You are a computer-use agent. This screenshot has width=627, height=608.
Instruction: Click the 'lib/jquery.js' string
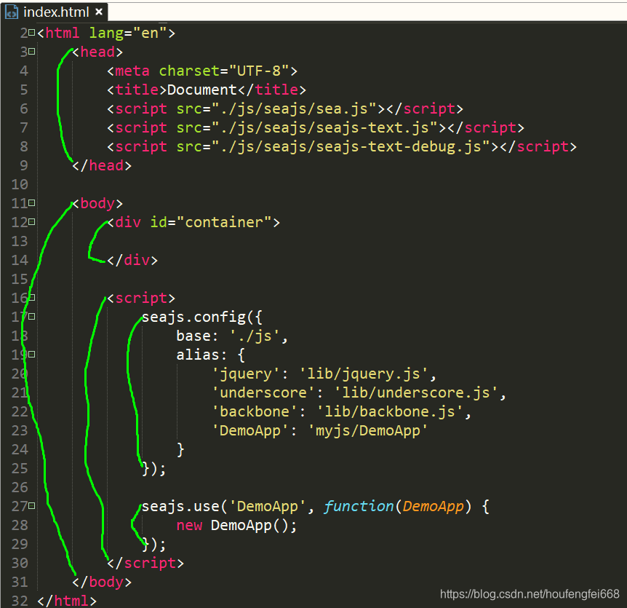click(x=364, y=374)
